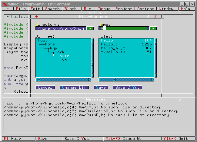Click the File-Manager dialog close diamond icon
This screenshot has width=197, height=142.
[36, 17]
